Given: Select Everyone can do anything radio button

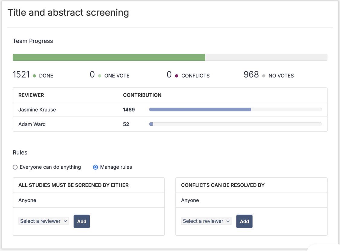Looking at the screenshot, I should coord(15,167).
